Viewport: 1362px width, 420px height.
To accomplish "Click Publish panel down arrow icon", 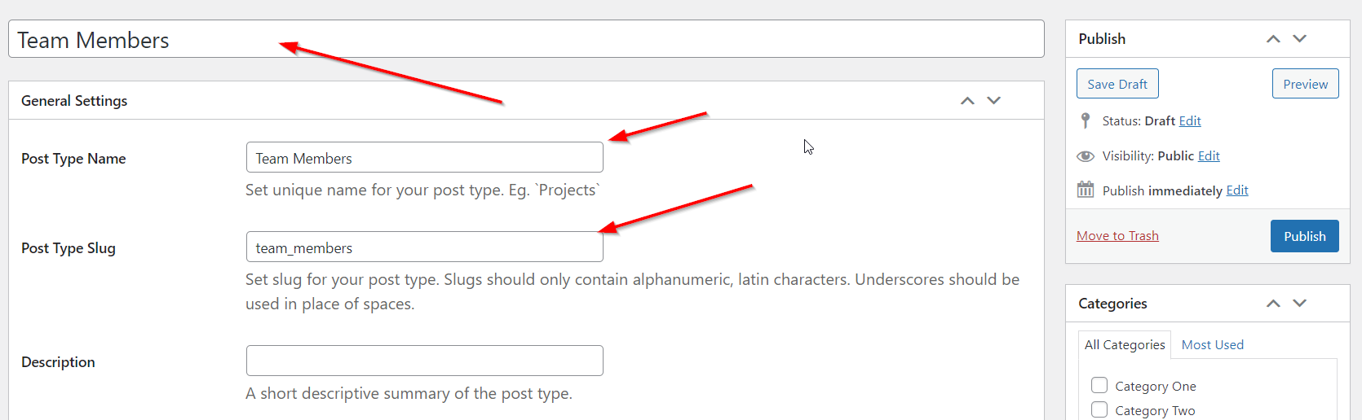I will [1300, 39].
